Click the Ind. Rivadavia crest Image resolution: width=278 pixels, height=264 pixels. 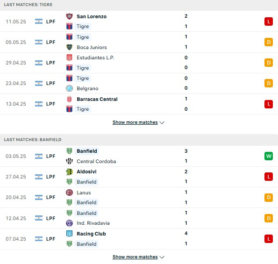tap(69, 223)
